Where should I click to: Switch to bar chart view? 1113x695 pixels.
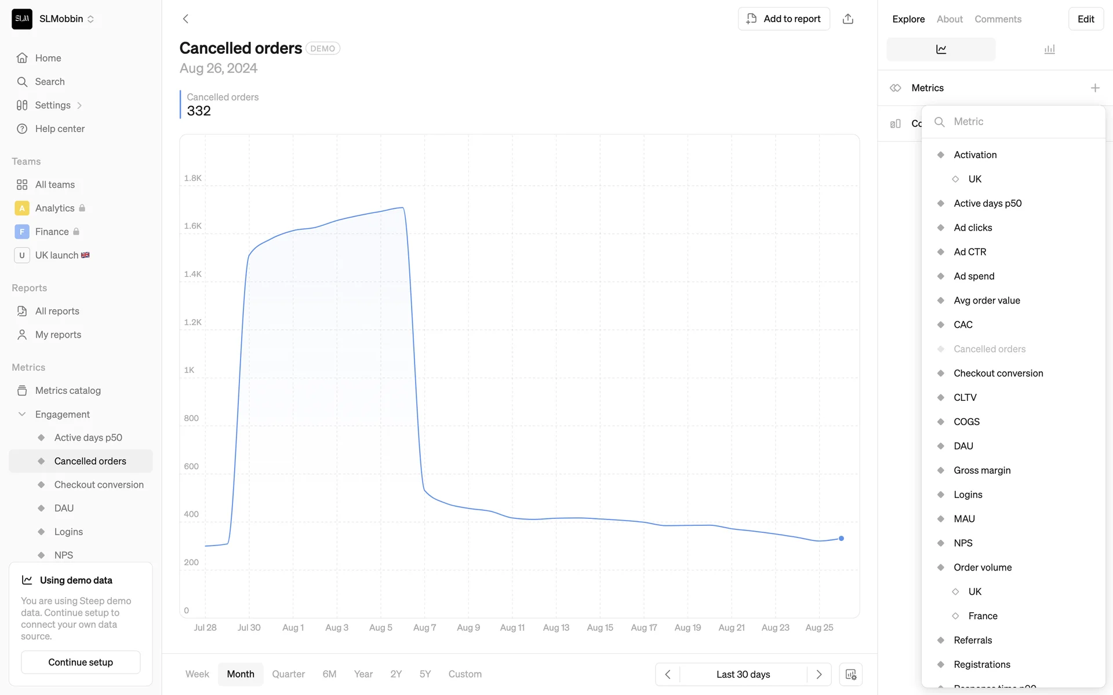pos(1049,50)
